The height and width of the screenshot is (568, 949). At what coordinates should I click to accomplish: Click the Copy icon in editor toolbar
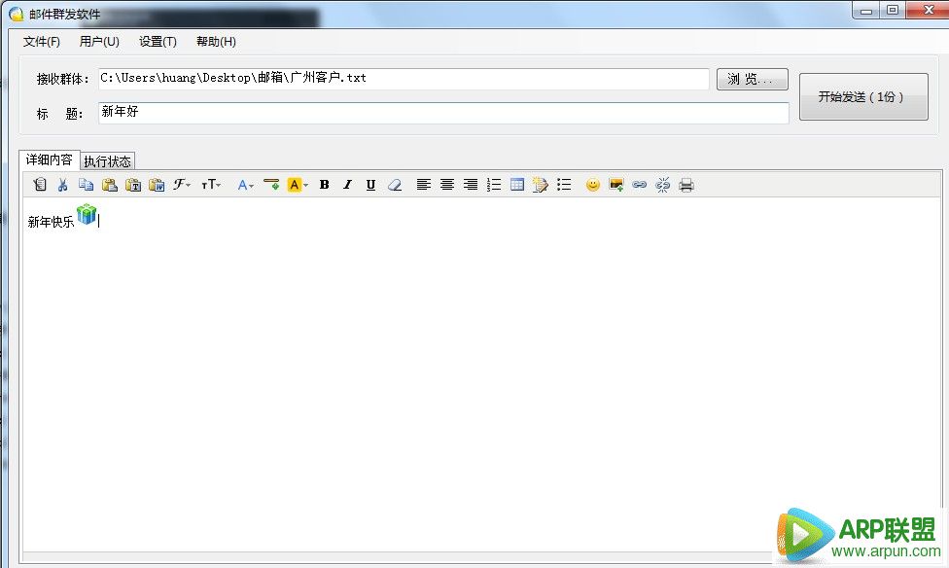coord(86,185)
